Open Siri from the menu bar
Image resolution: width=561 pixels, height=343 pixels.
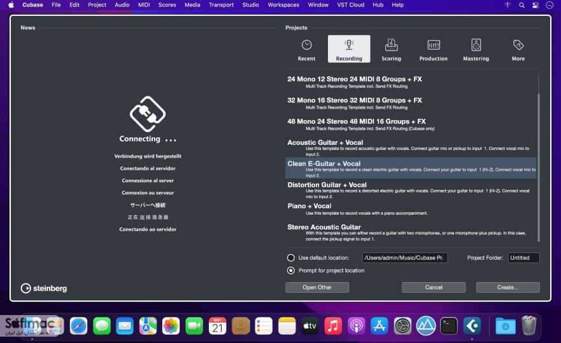click(x=550, y=5)
